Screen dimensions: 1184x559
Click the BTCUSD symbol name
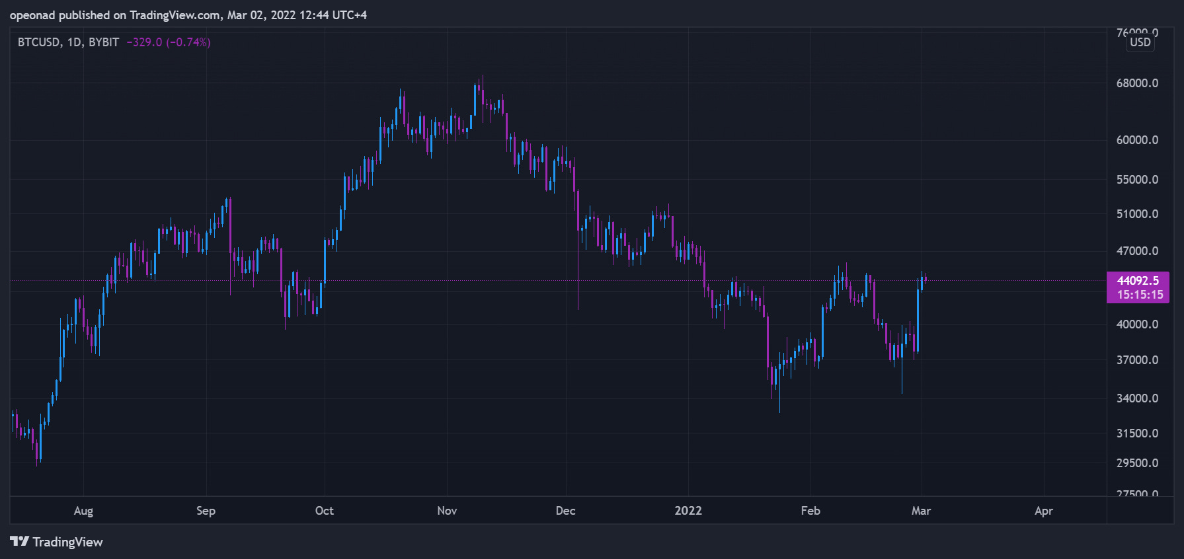pos(38,42)
